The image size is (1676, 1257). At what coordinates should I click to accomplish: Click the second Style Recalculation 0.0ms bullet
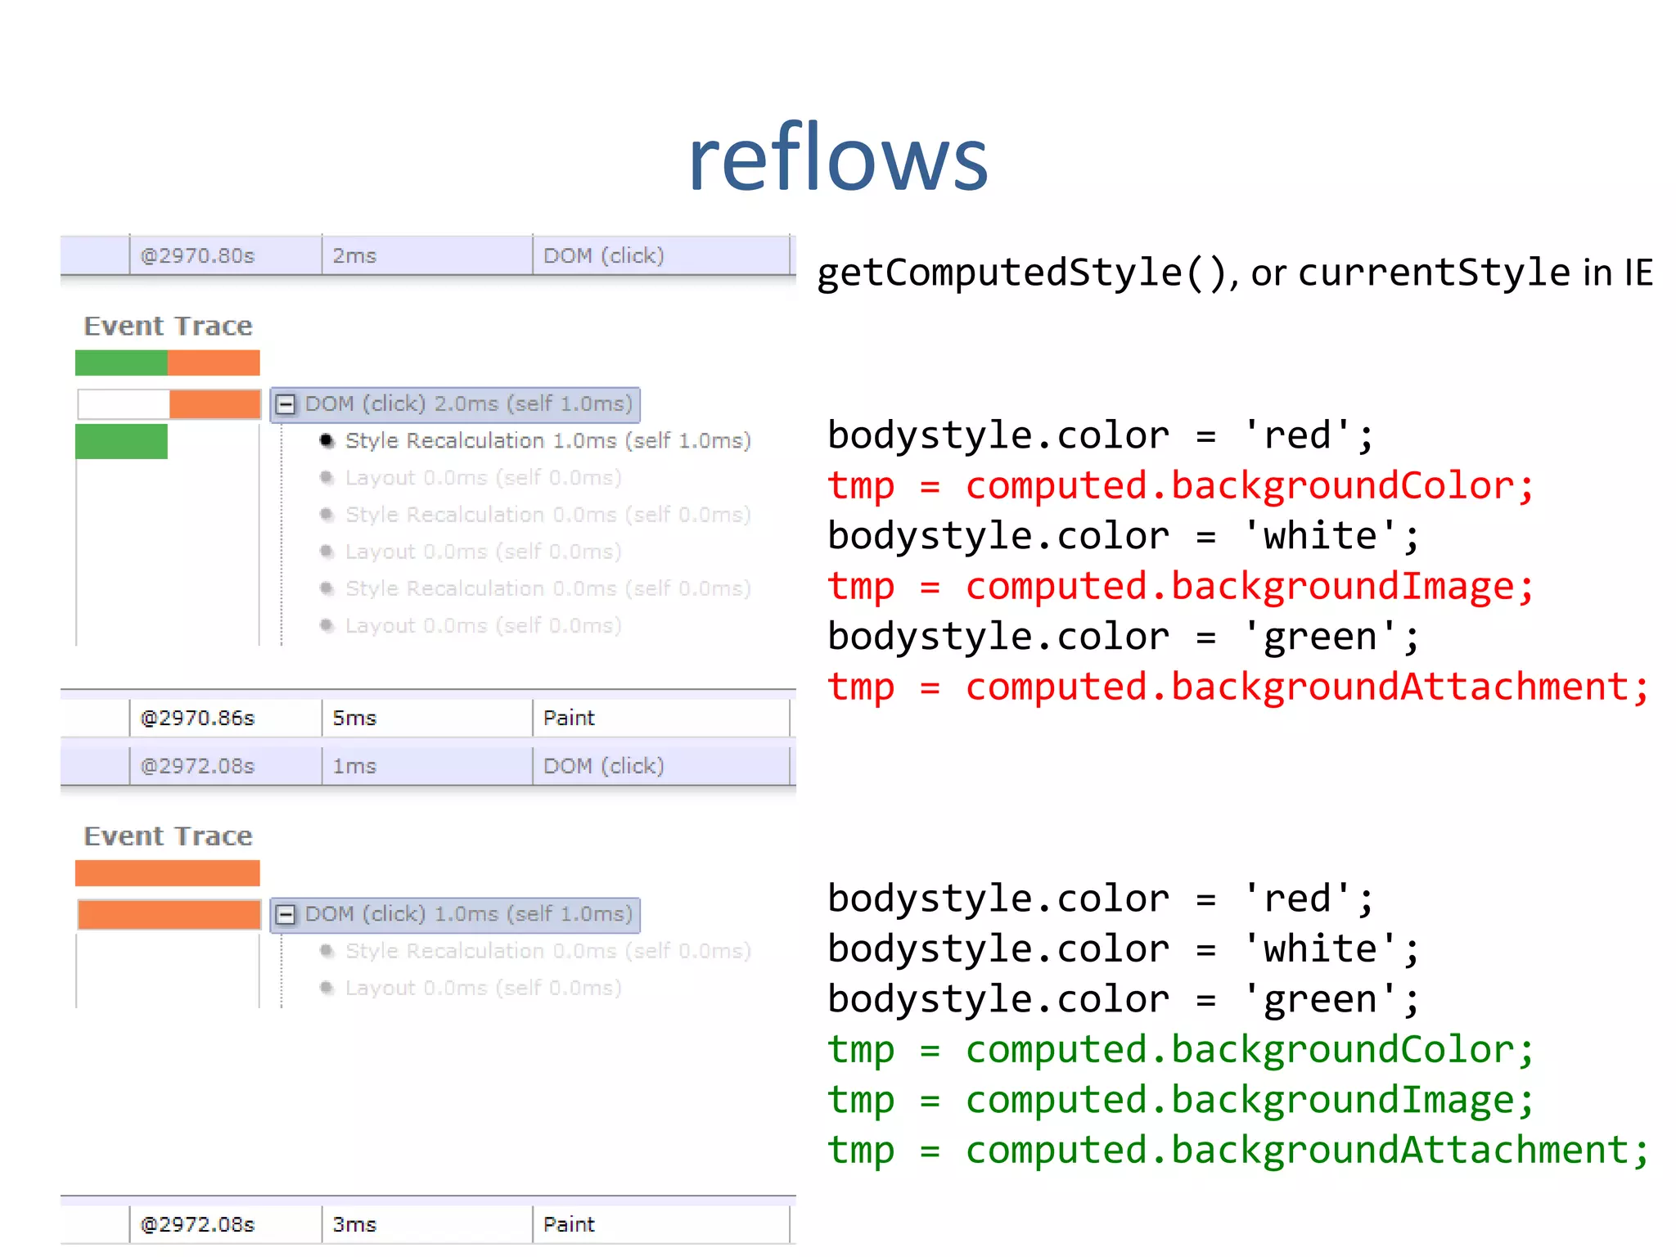(327, 588)
